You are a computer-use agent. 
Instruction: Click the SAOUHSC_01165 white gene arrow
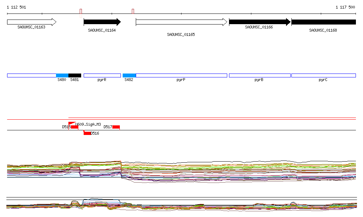tap(181, 22)
